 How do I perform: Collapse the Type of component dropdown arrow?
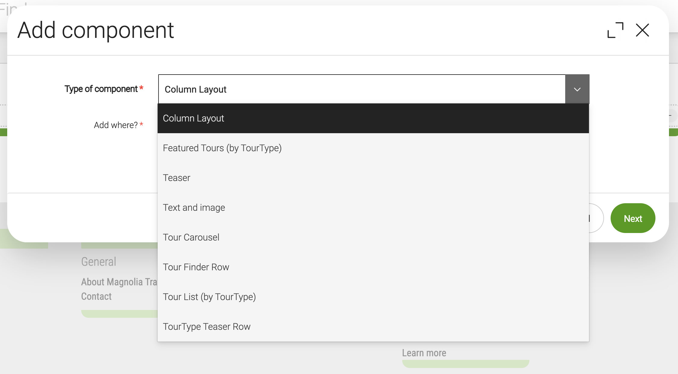577,89
